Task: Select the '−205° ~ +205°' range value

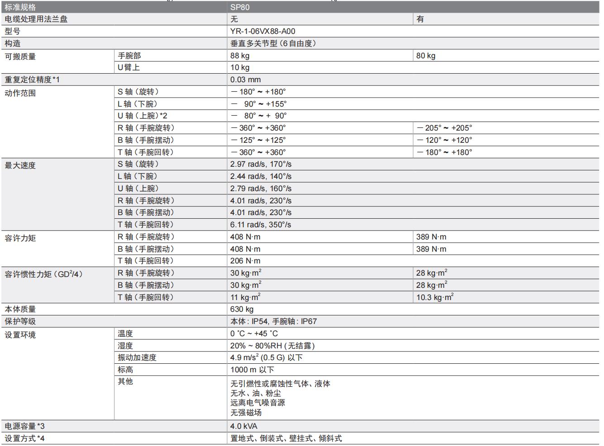Action: (444, 128)
